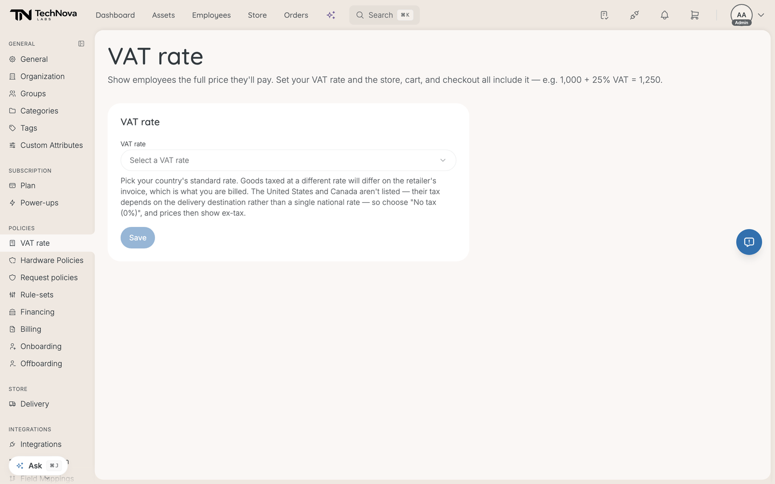Open the Plan subscription page
Viewport: 775px width, 484px height.
coord(47,186)
